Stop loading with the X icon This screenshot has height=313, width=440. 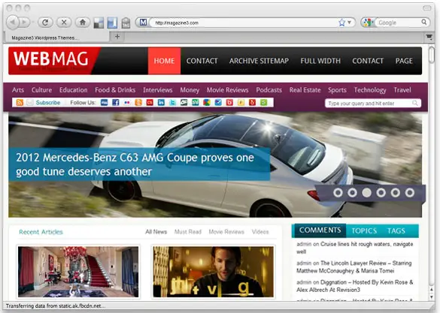[64, 23]
